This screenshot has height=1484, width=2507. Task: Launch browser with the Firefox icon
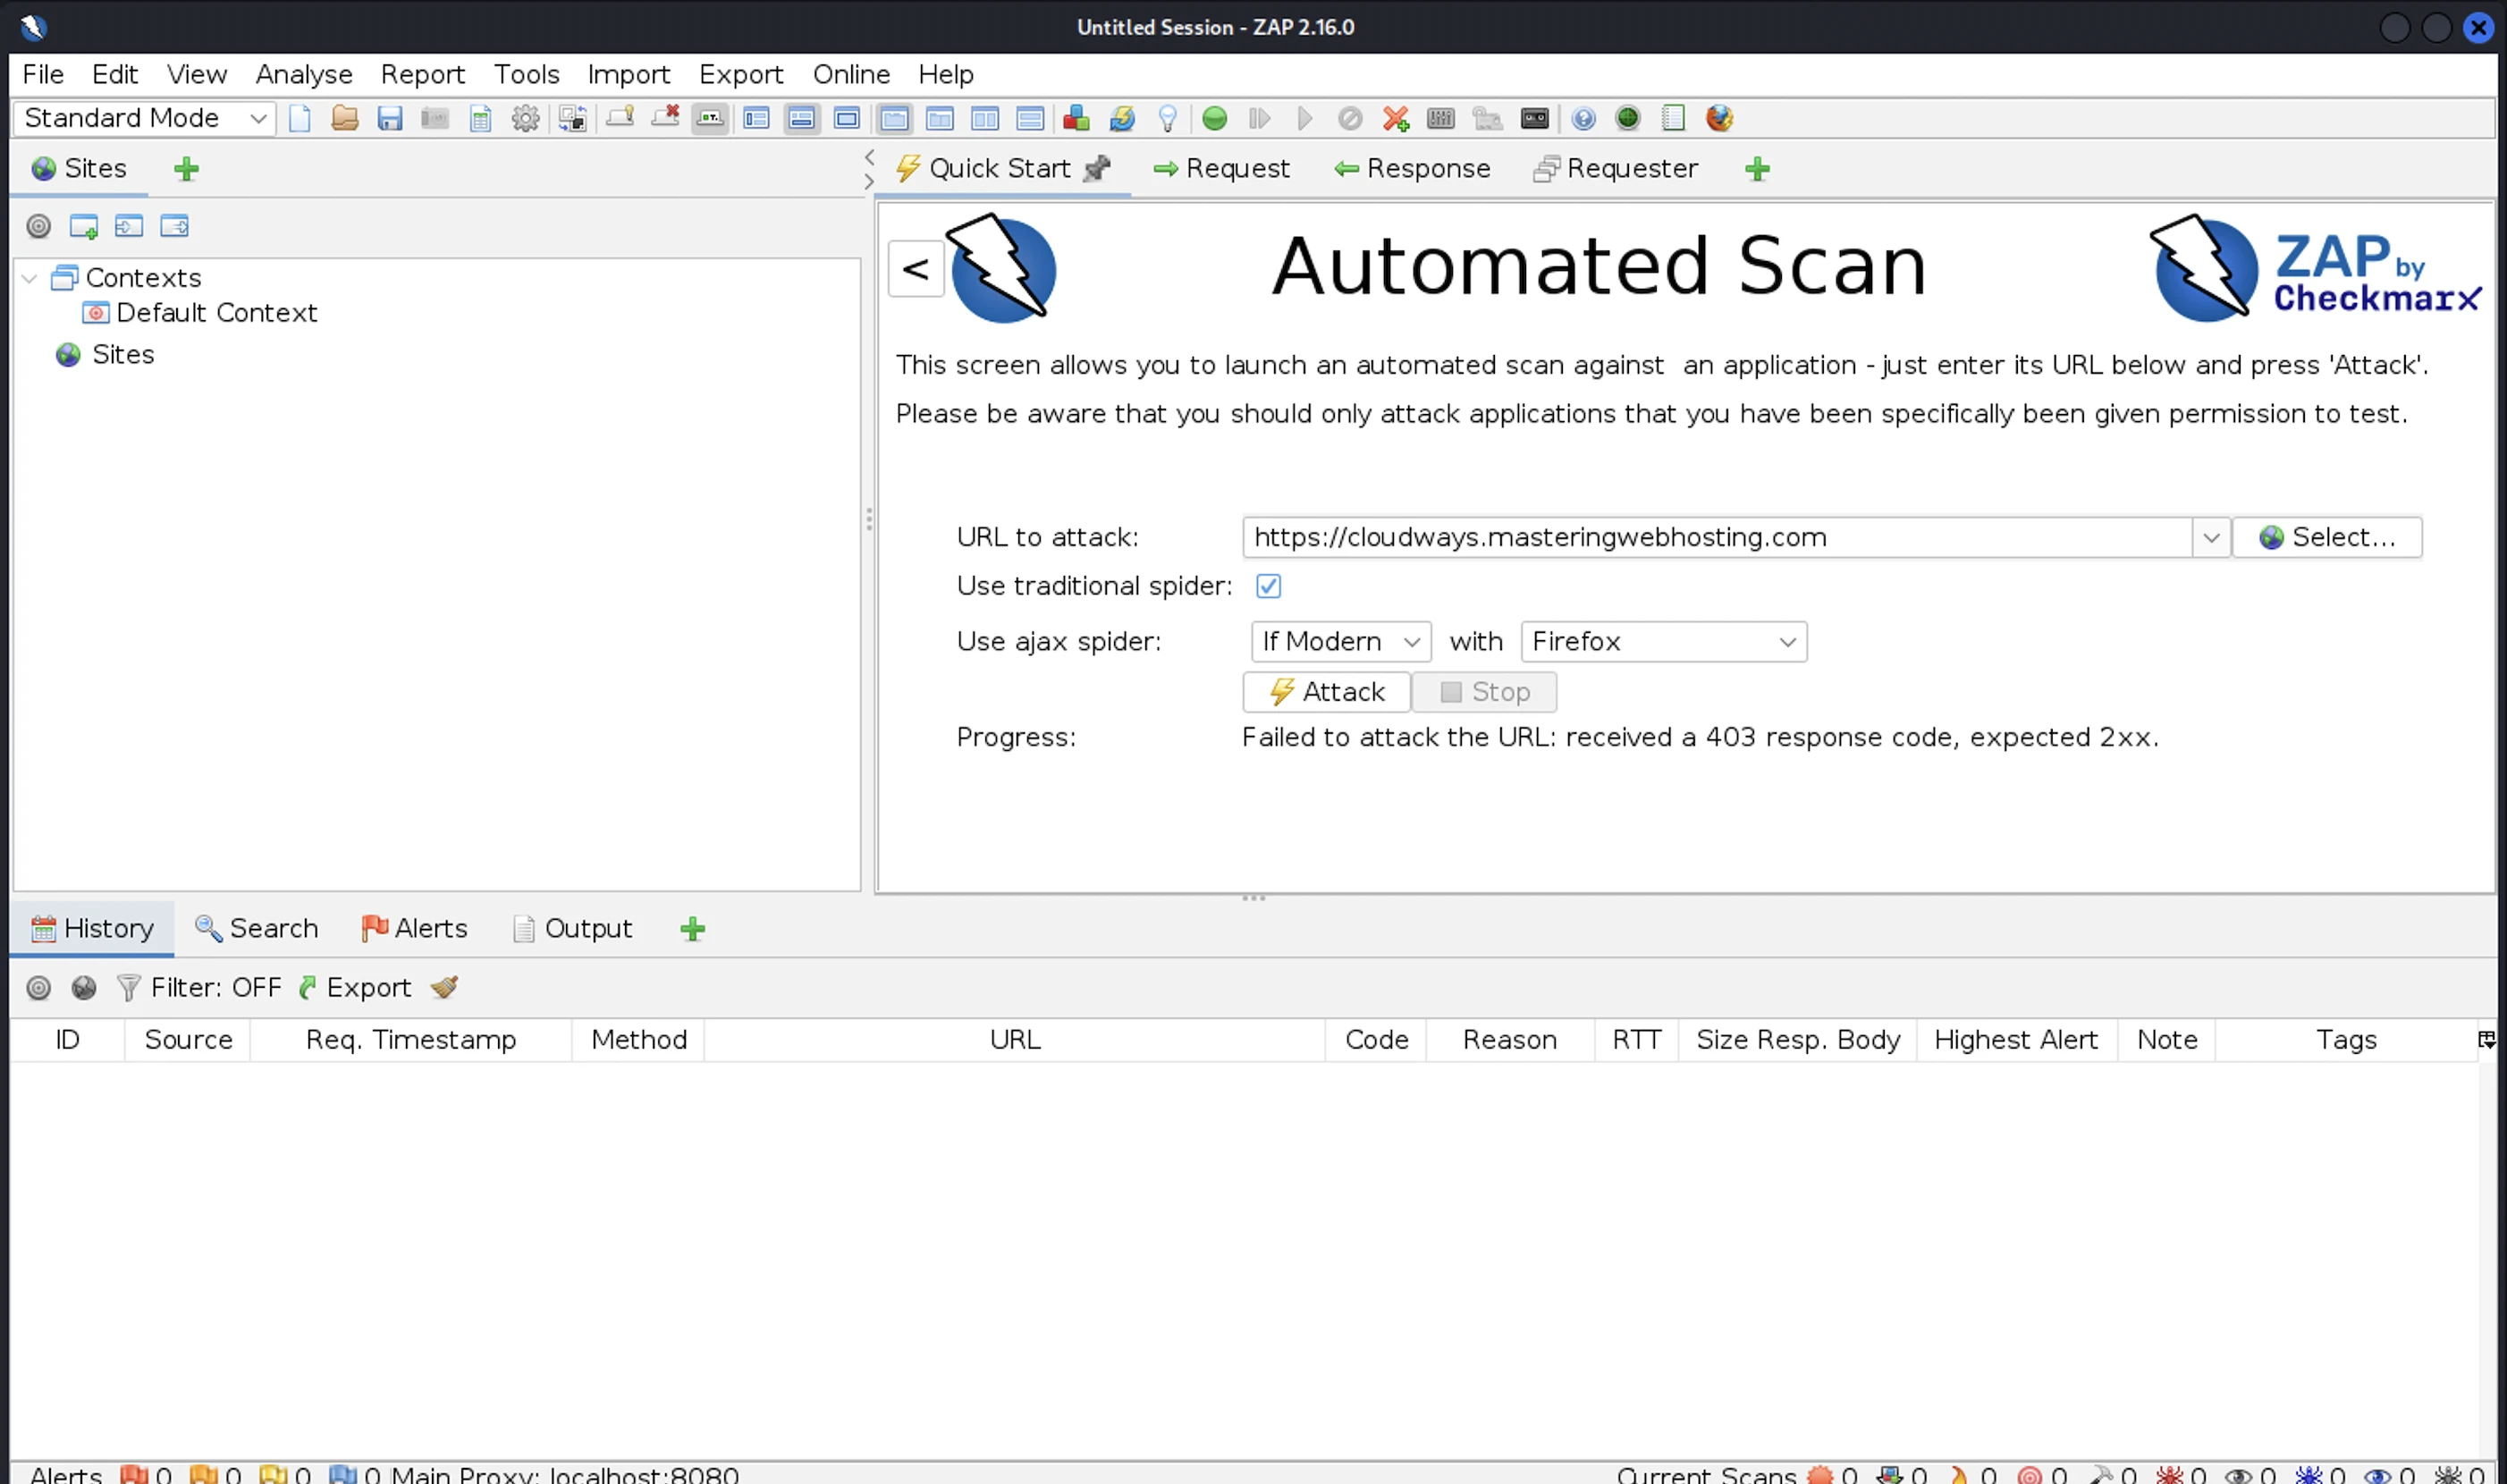pyautogui.click(x=1718, y=118)
